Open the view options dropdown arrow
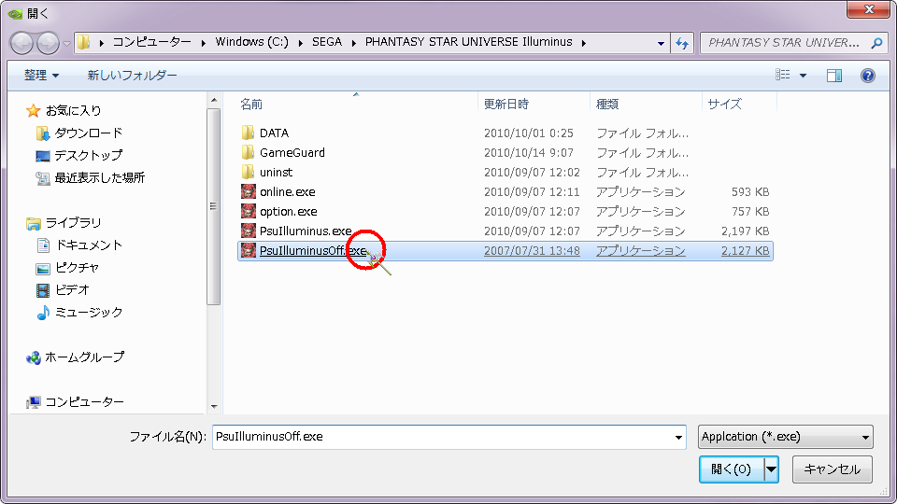The height and width of the screenshot is (504, 897). (x=803, y=76)
